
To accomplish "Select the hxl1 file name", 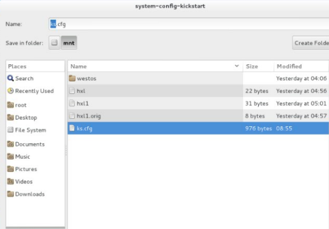I will click(x=83, y=103).
